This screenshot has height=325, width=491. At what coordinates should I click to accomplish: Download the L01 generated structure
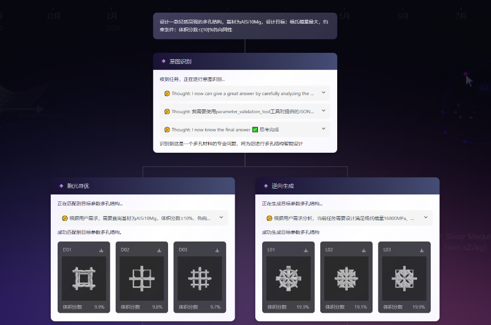point(305,250)
